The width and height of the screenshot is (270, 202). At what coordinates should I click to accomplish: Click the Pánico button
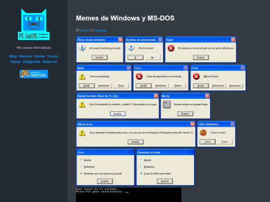(x=178, y=86)
